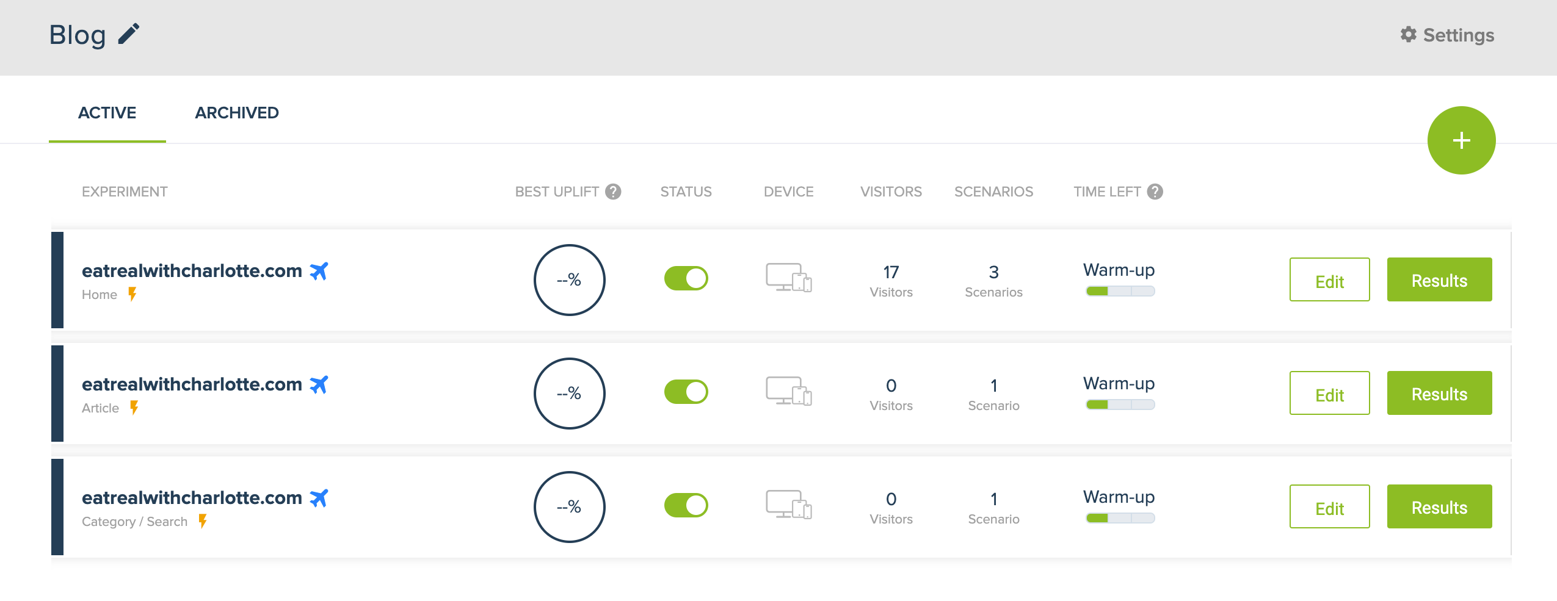Click eatrealwithcharlotte.com title in the Article row
The height and width of the screenshot is (601, 1557).
click(192, 384)
